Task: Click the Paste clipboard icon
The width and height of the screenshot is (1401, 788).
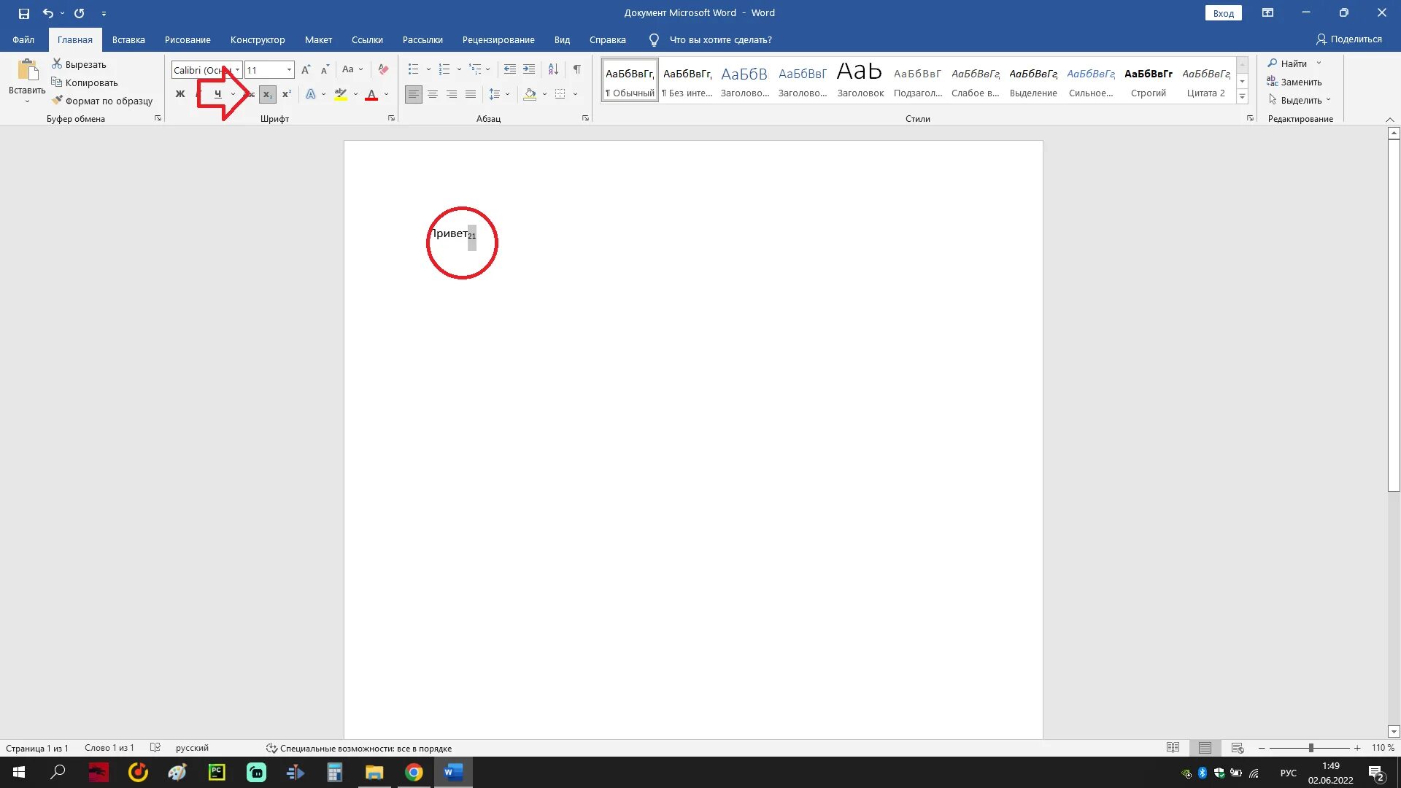Action: click(x=27, y=71)
